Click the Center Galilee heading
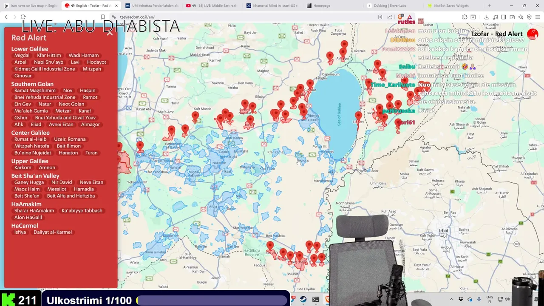Viewport: 544px width, 306px height. (x=30, y=133)
